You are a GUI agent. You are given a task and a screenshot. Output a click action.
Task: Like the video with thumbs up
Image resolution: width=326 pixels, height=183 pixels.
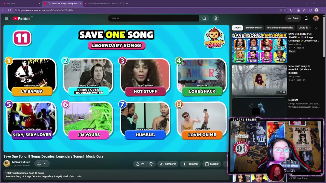pyautogui.click(x=140, y=164)
